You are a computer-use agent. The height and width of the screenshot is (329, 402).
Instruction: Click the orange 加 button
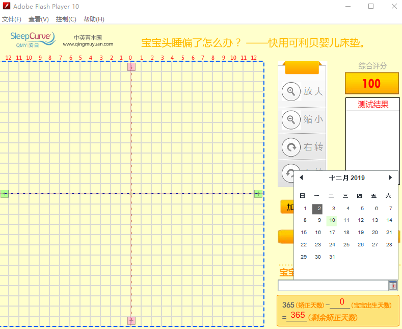[287, 207]
